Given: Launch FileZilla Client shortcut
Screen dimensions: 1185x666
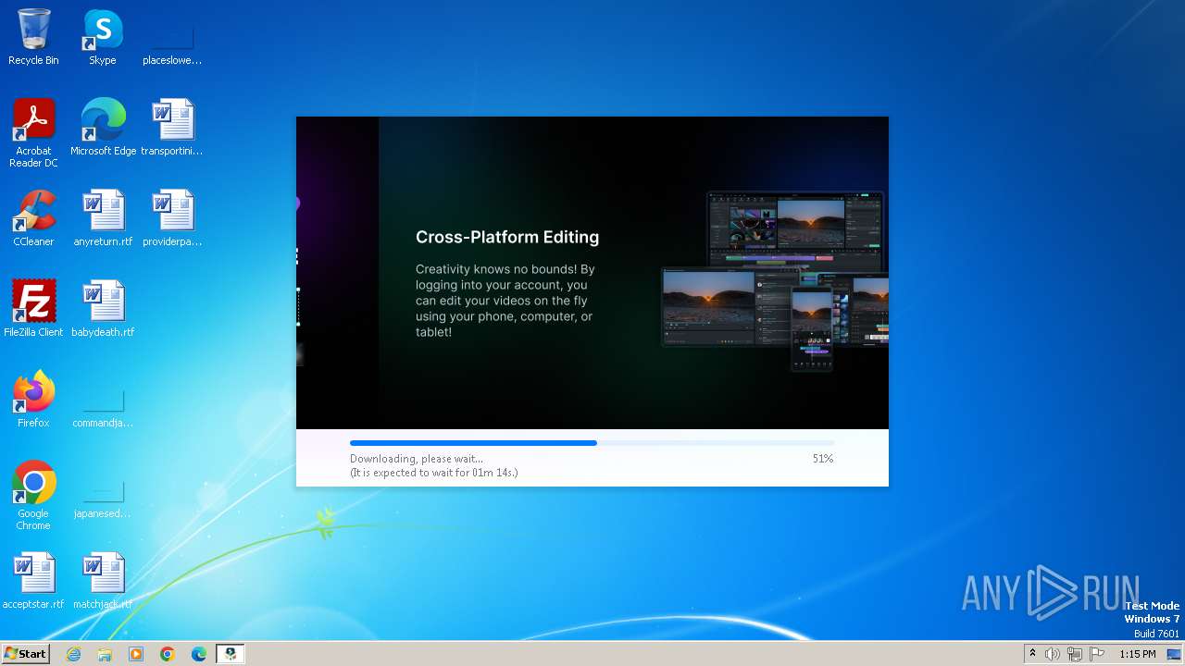Looking at the screenshot, I should tap(33, 308).
